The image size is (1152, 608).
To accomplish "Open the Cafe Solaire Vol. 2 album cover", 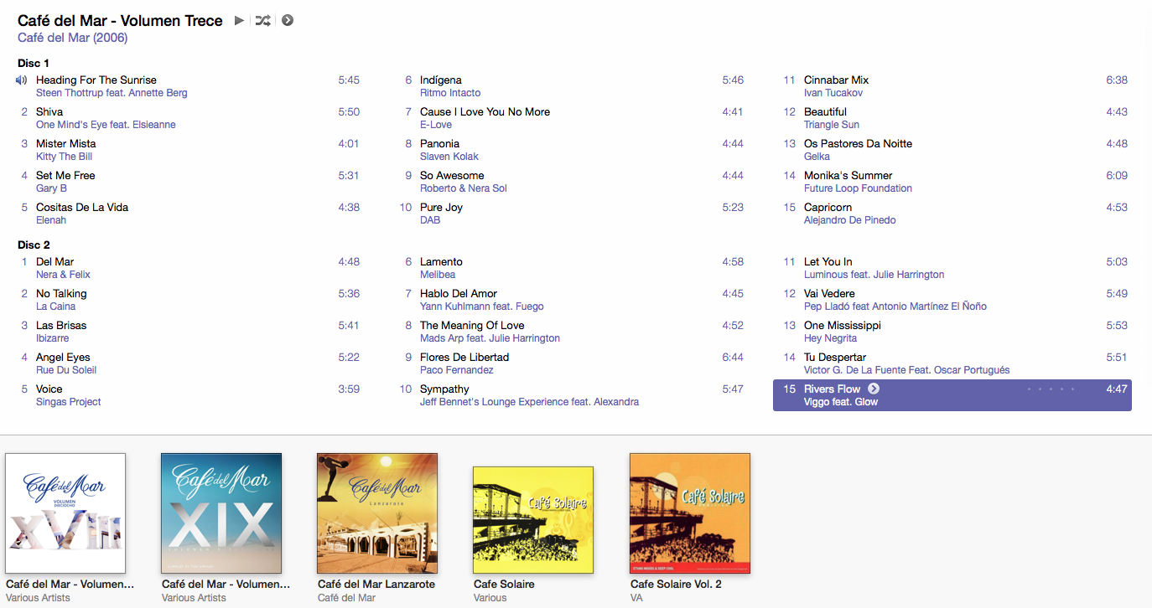I will click(690, 513).
